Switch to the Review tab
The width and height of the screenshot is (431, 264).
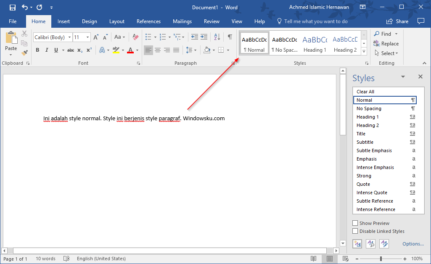point(212,21)
